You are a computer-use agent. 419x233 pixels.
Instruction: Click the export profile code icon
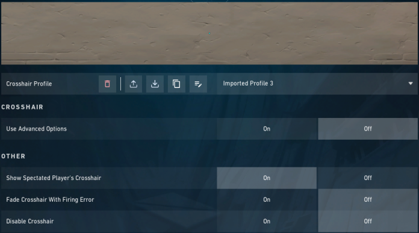tap(133, 84)
